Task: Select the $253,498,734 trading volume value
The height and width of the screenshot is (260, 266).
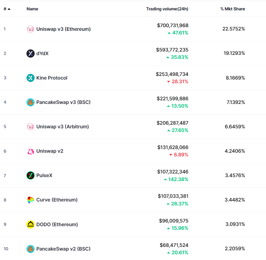Action: click(172, 74)
